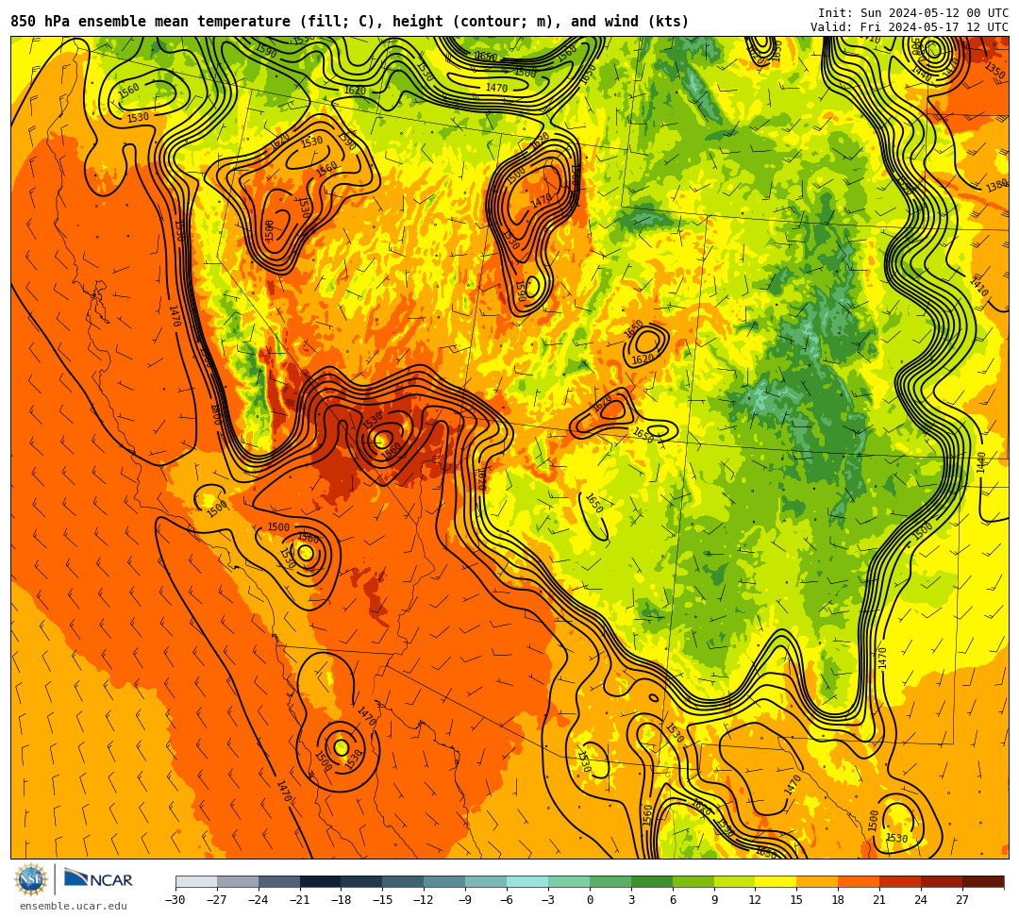Click the NSF logo

click(30, 880)
